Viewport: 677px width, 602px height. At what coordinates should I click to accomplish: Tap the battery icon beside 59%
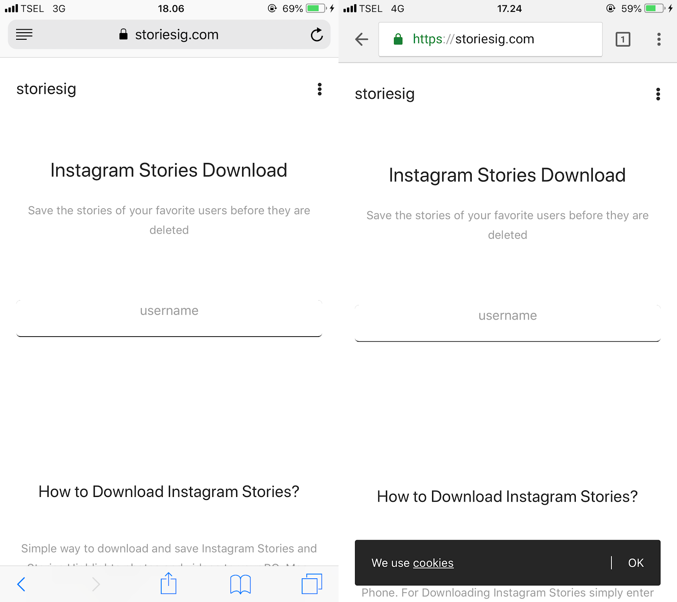[655, 8]
